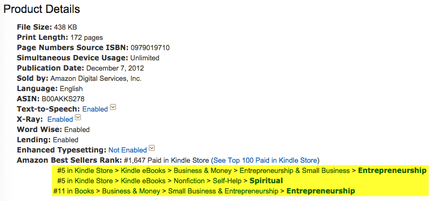Open Entrepreneurship & Small Business category link
The image size is (434, 201).
pyautogui.click(x=294, y=171)
